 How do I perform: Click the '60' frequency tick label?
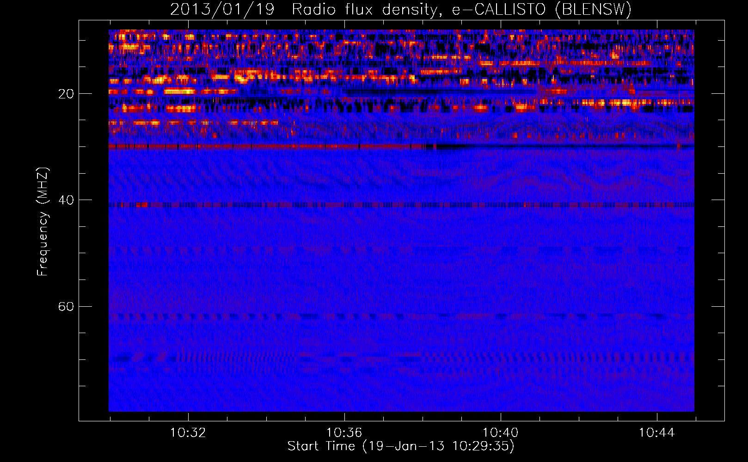click(x=66, y=307)
